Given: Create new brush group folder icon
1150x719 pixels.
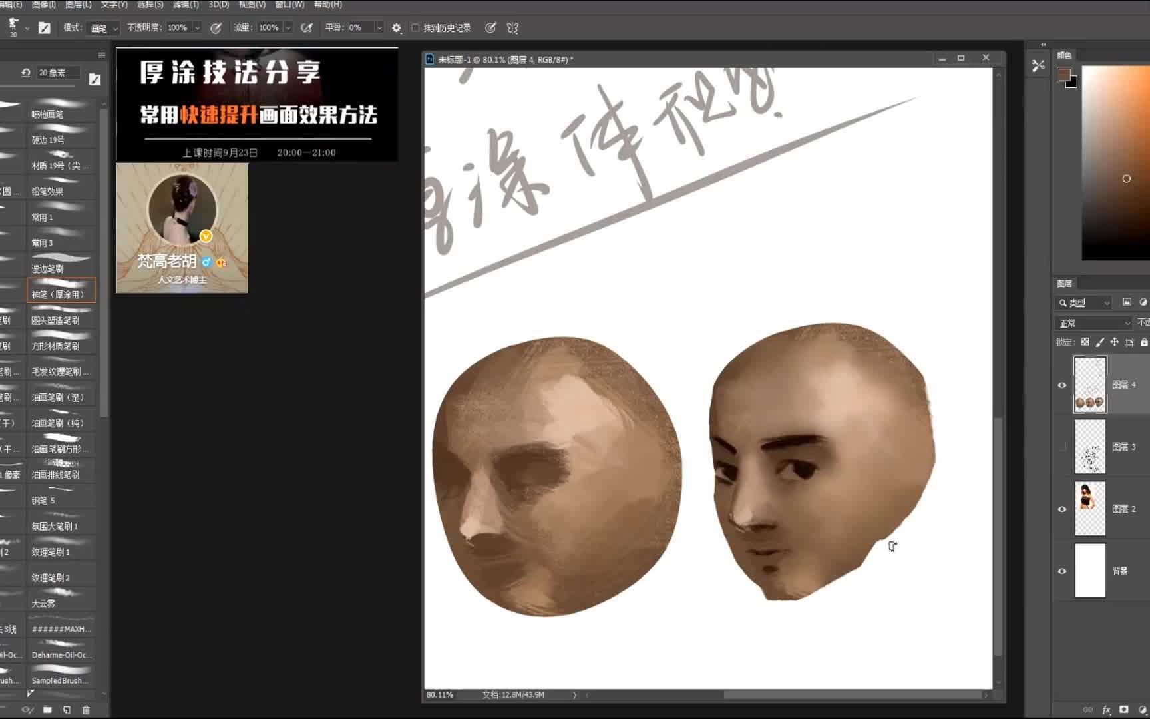Looking at the screenshot, I should (47, 710).
